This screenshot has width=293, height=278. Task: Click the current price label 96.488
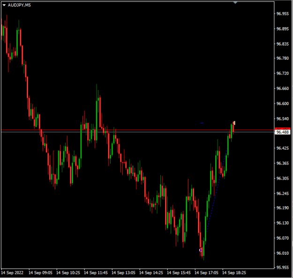tap(283, 132)
